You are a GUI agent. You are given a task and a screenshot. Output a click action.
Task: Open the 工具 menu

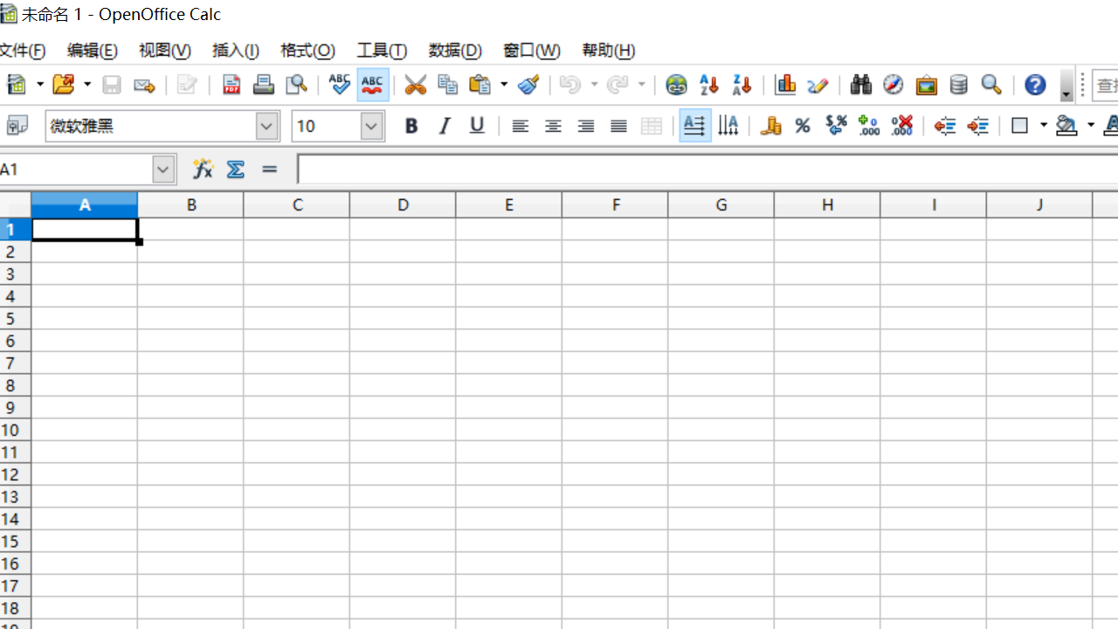coord(382,51)
